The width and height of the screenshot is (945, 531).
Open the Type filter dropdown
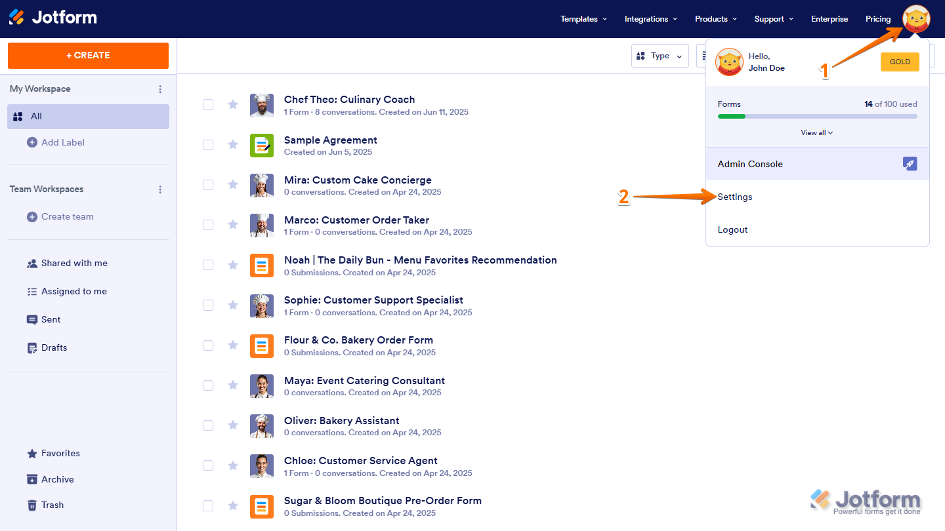pos(660,56)
